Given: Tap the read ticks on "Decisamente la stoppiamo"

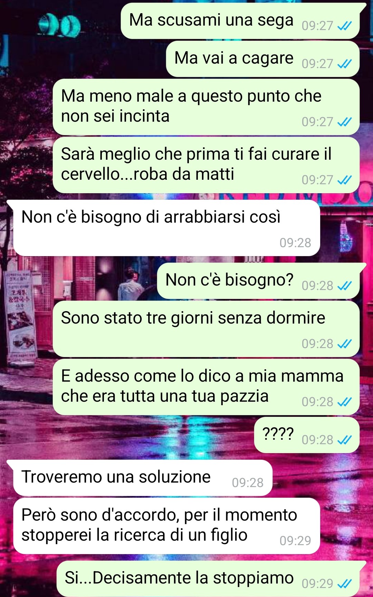Looking at the screenshot, I should tap(344, 584).
